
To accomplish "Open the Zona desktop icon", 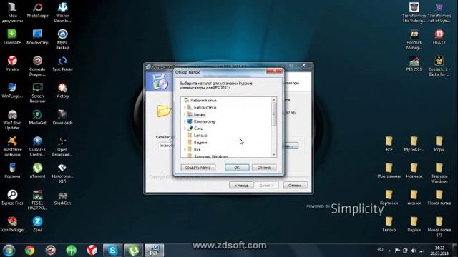I will tap(37, 224).
